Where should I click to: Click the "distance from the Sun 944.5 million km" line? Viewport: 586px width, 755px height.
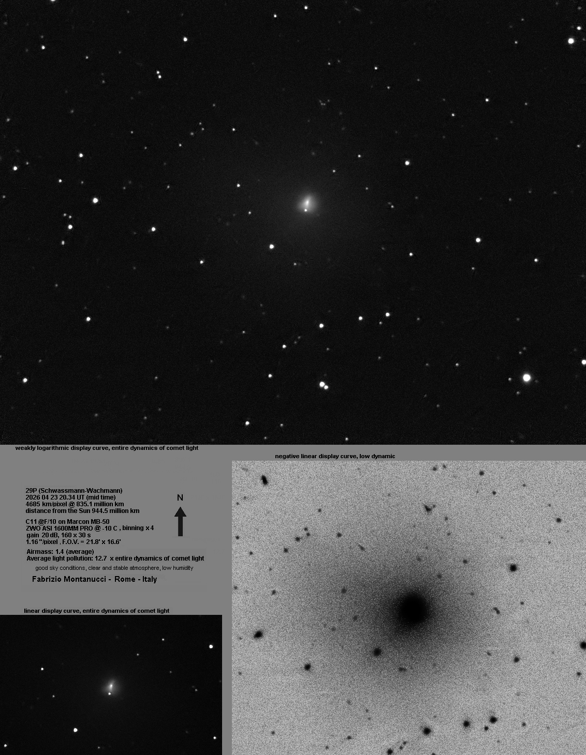tap(82, 510)
